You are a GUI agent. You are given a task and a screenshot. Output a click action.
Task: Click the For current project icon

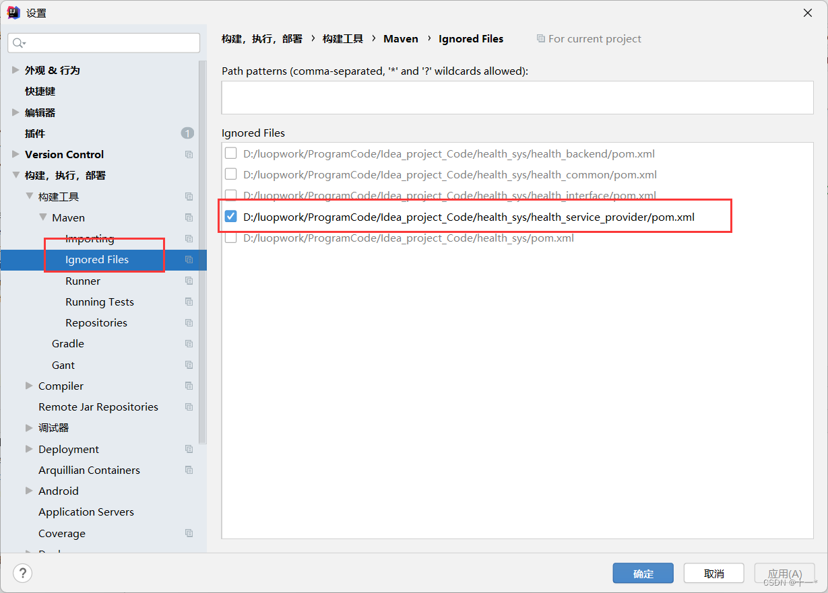(540, 39)
